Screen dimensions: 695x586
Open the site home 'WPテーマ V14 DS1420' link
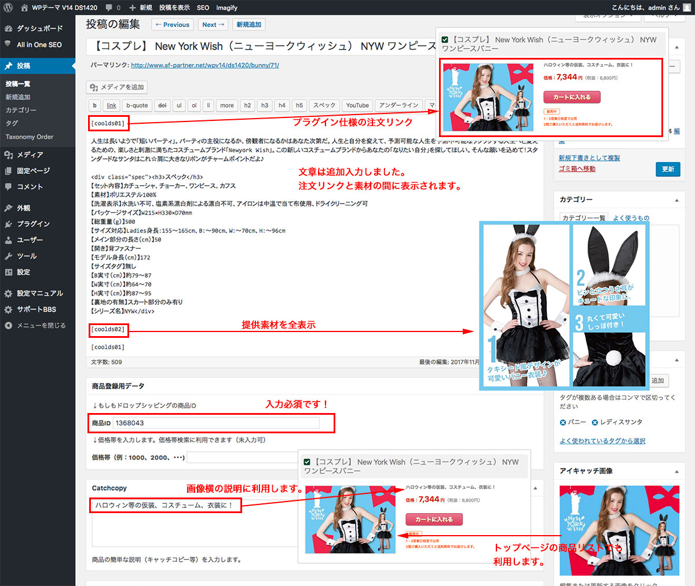[x=59, y=8]
